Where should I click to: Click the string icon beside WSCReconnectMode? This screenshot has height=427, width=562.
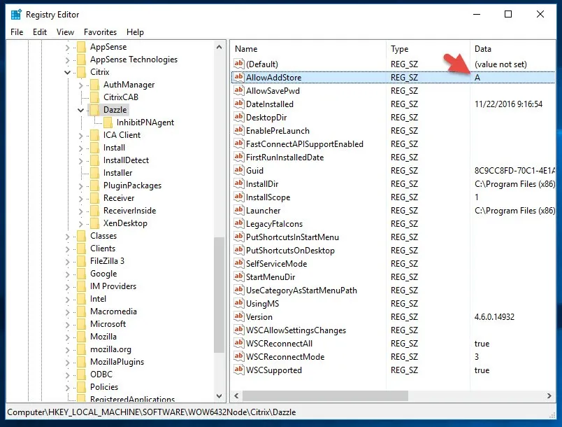click(238, 357)
